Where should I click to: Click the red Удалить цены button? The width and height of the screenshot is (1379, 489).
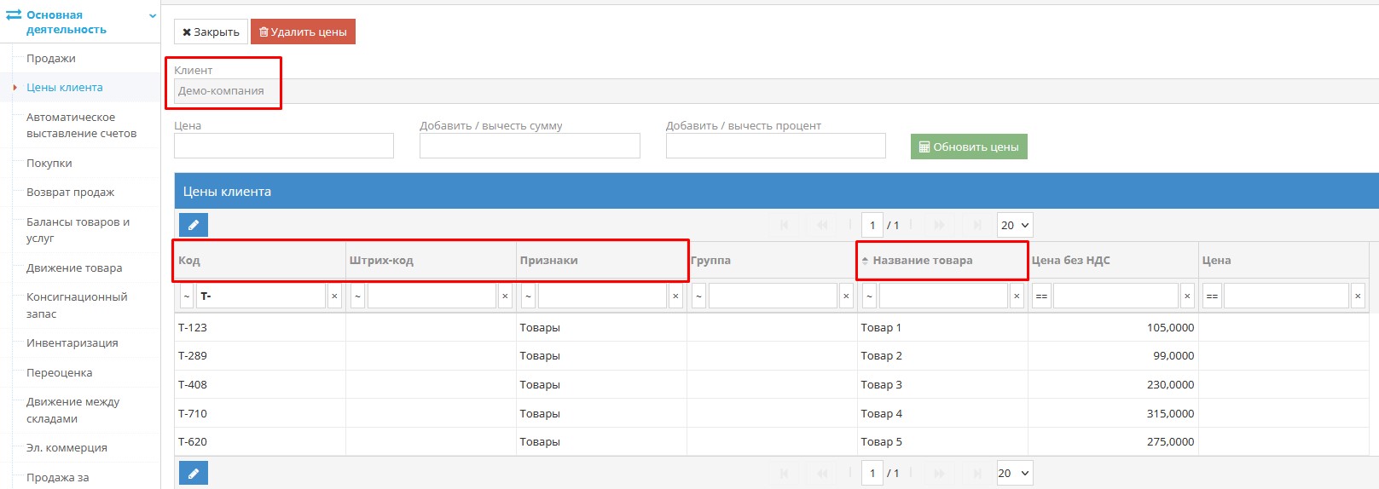coord(303,32)
